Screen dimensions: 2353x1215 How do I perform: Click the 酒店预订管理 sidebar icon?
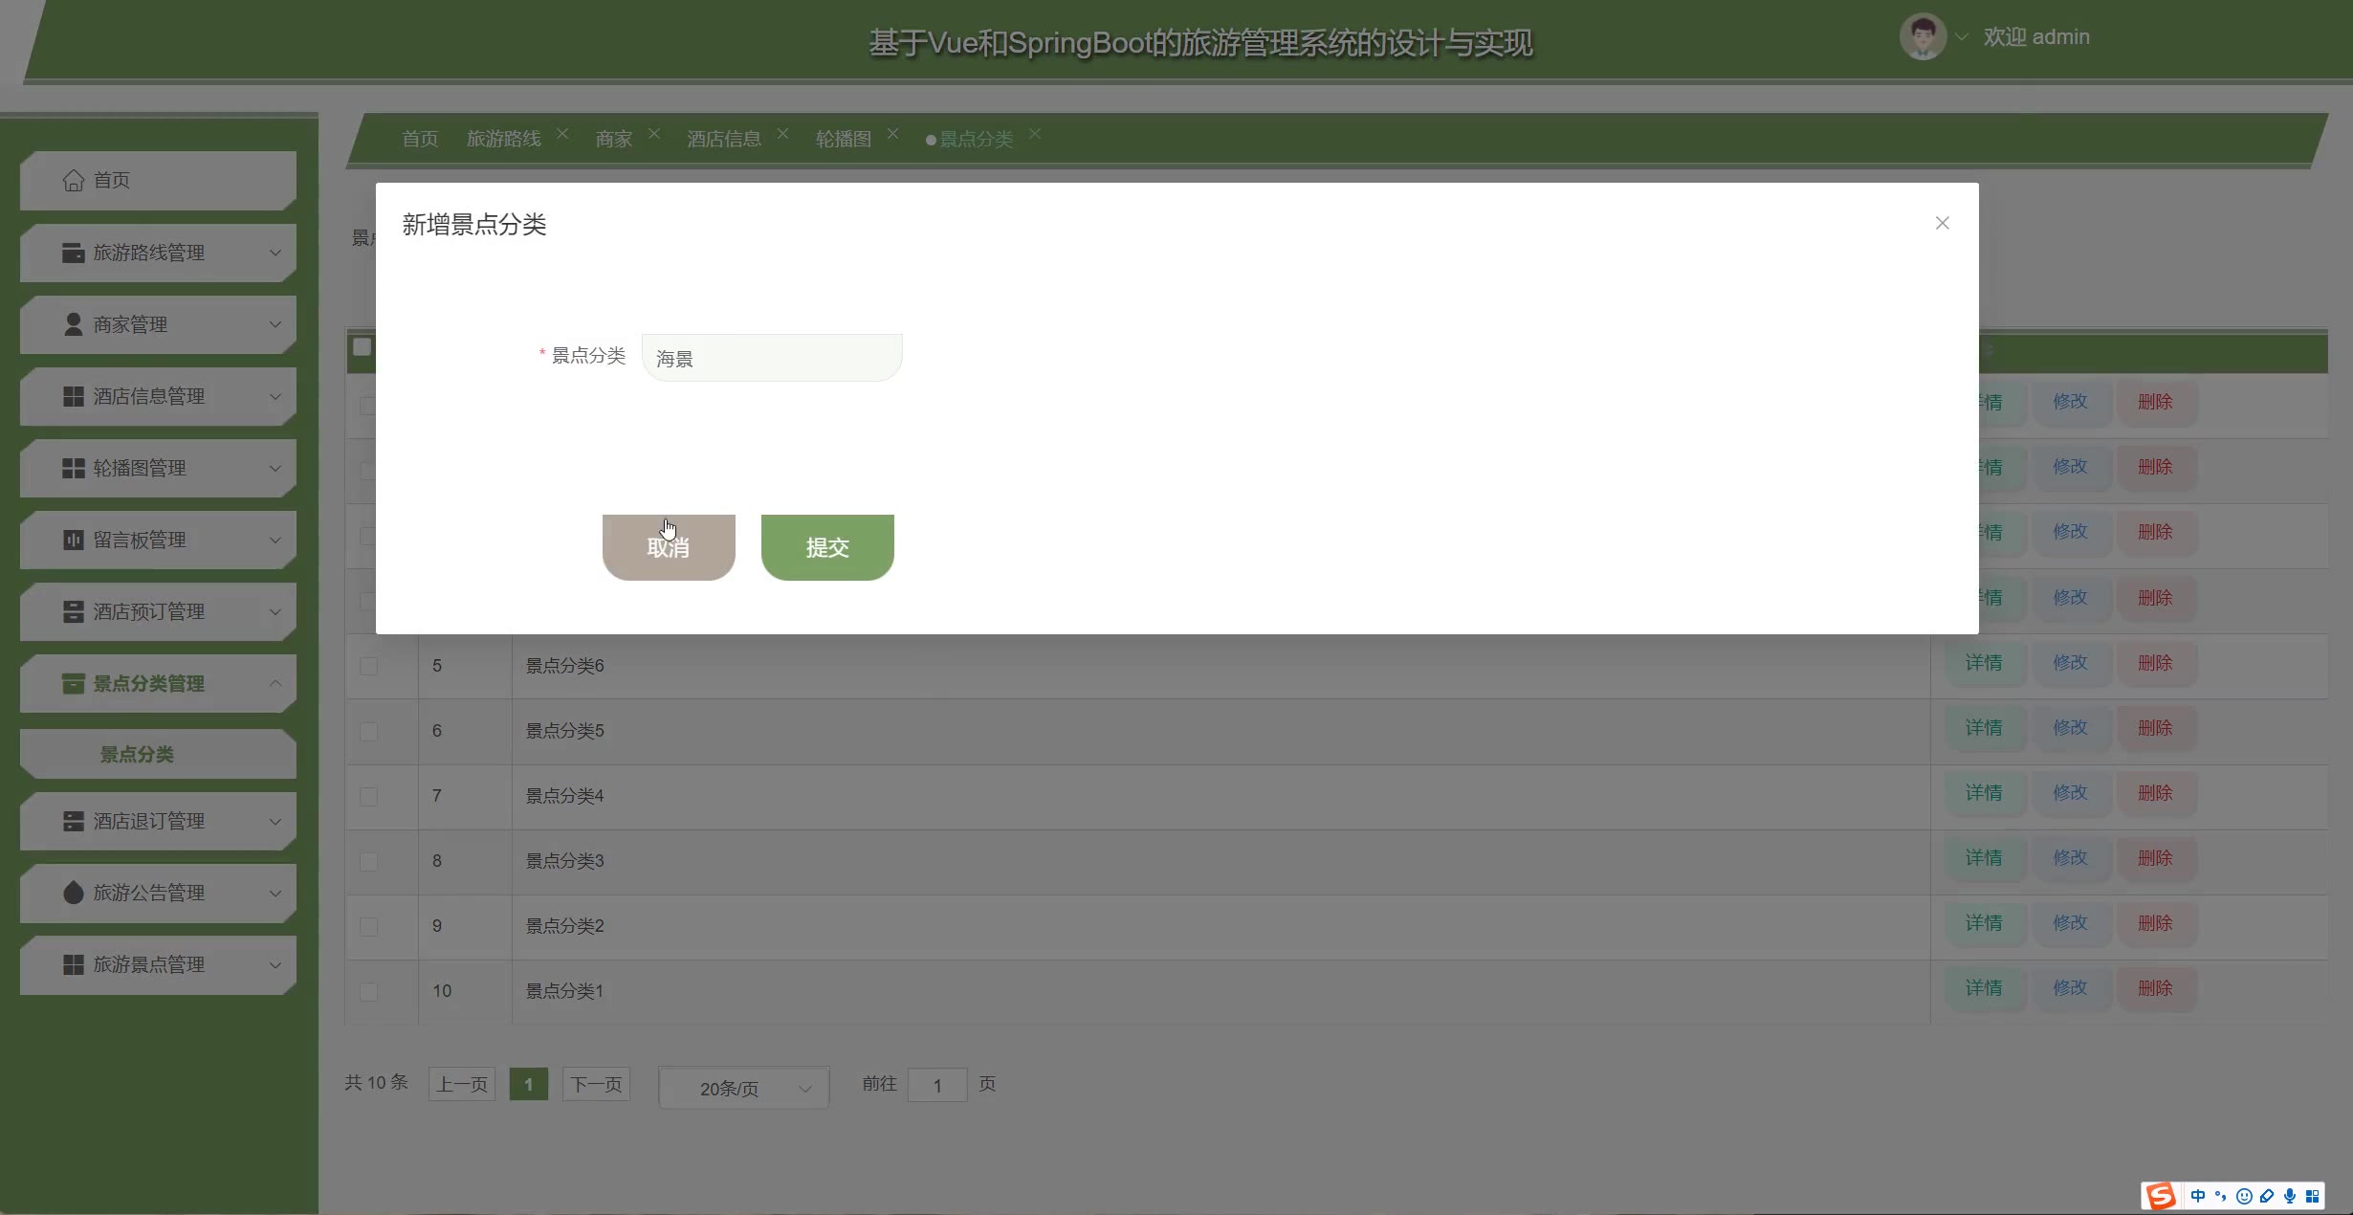(x=73, y=611)
